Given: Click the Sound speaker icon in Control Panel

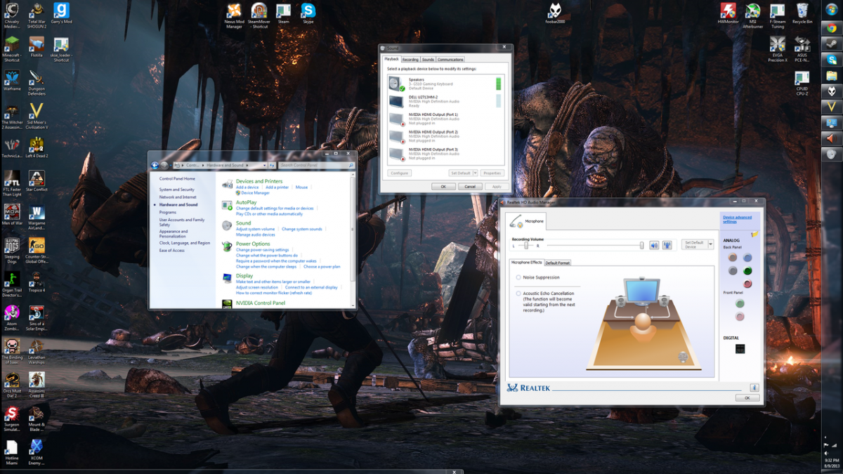Looking at the screenshot, I should [x=227, y=225].
